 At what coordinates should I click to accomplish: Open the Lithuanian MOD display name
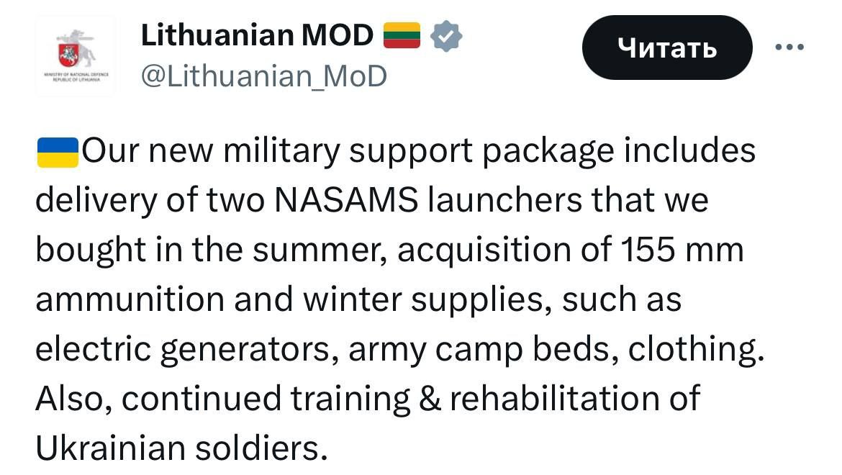click(257, 35)
